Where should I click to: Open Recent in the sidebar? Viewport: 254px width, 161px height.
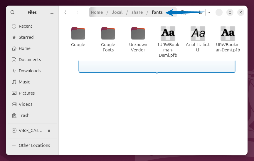pyautogui.click(x=32, y=26)
